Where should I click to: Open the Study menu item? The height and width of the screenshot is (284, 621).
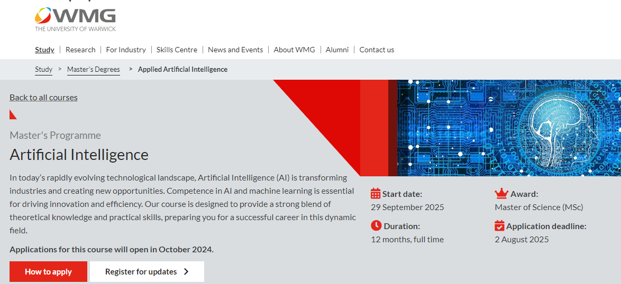pos(45,50)
